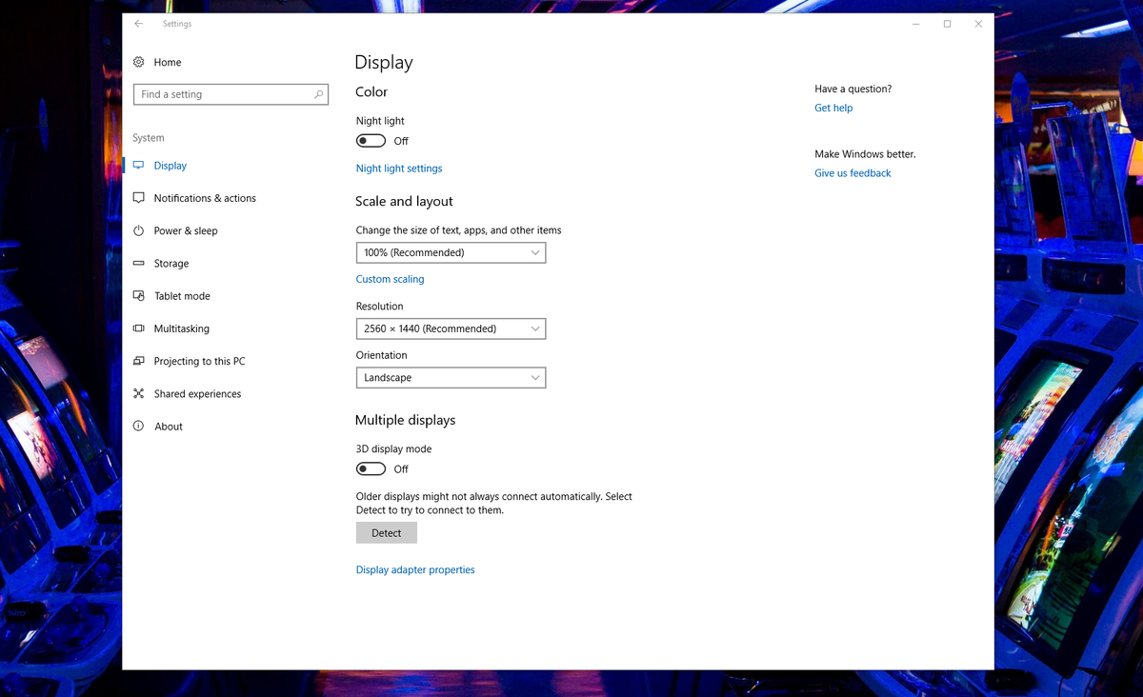This screenshot has width=1143, height=697.
Task: Turn on Night light
Action: coord(371,140)
